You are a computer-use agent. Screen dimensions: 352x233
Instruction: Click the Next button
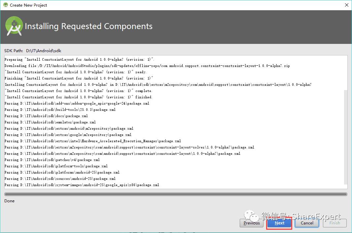(x=279, y=223)
